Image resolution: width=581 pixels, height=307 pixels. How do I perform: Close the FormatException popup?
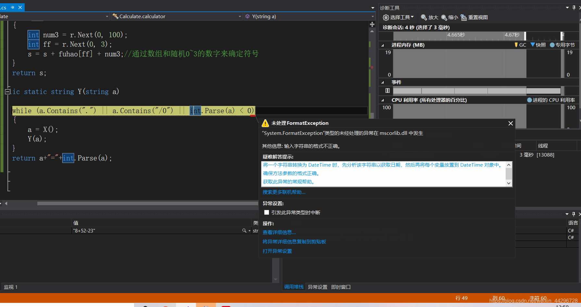[511, 123]
